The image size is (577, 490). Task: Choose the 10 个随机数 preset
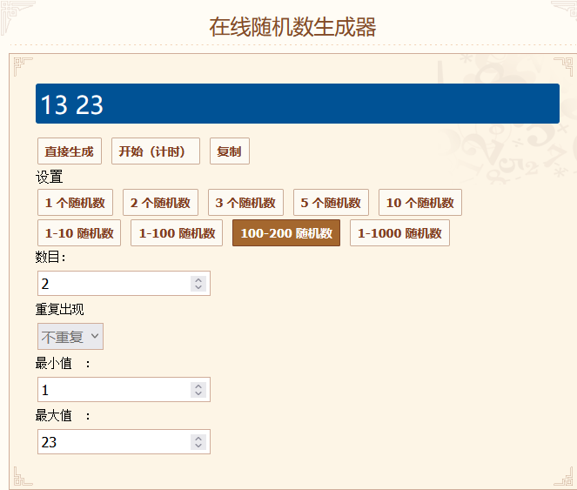pyautogui.click(x=420, y=203)
